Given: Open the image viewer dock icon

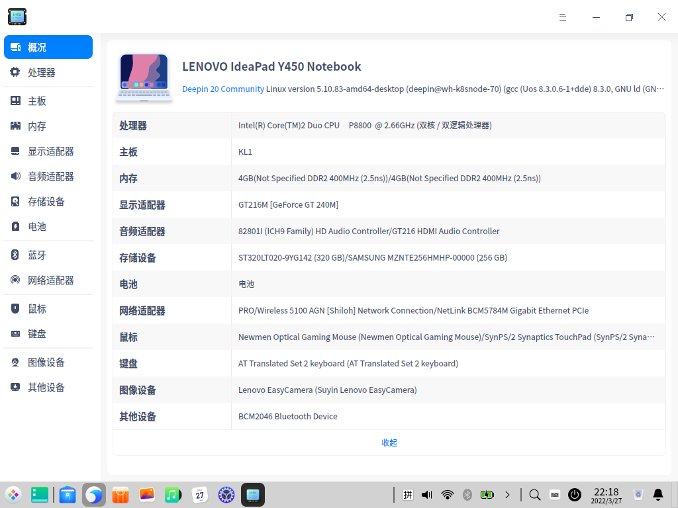Looking at the screenshot, I should [147, 495].
